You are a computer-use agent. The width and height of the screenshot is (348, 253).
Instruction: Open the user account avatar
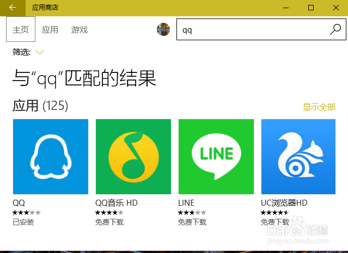(163, 29)
